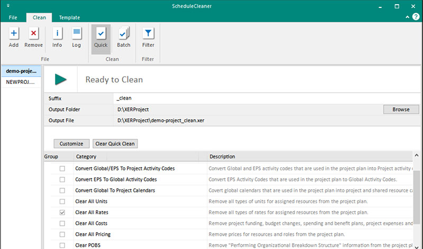The height and width of the screenshot is (249, 423).
Task: Switch to the Clean ribbon tab
Action: click(x=39, y=17)
